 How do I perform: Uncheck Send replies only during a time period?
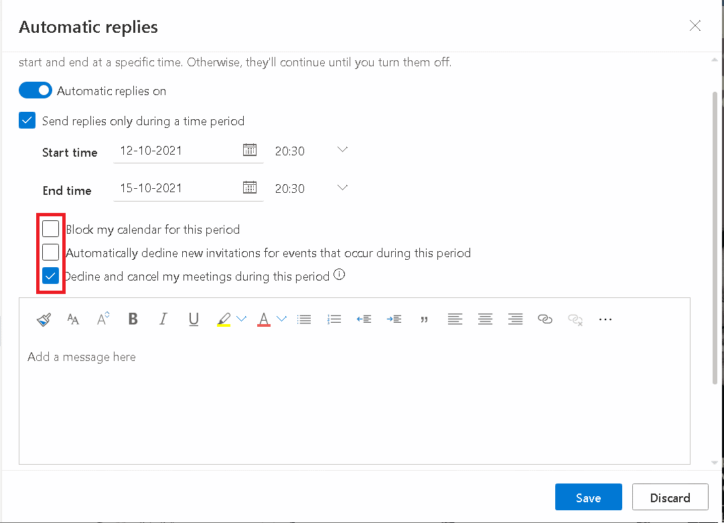[27, 121]
